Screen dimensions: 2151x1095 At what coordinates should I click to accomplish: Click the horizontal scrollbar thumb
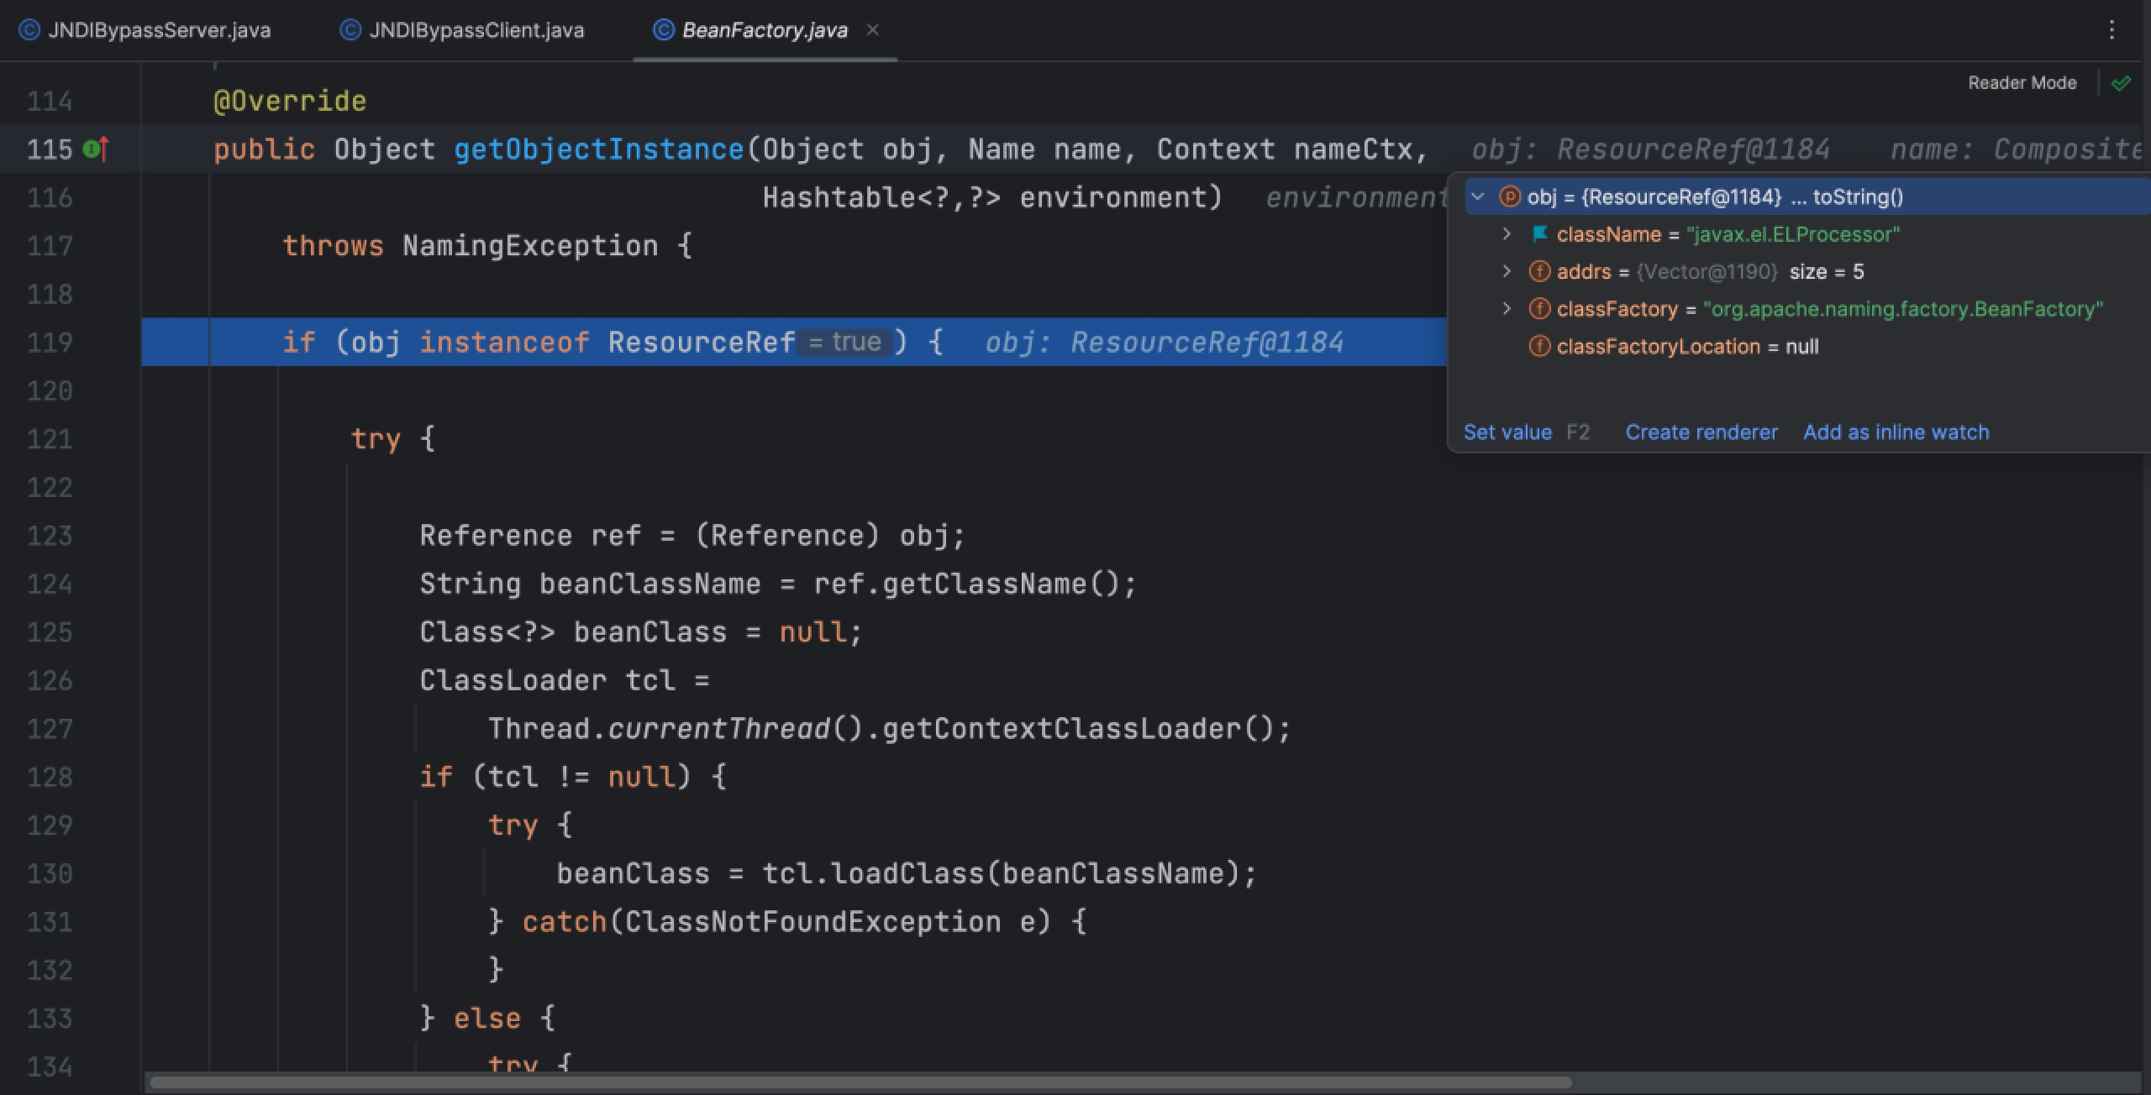(x=860, y=1082)
